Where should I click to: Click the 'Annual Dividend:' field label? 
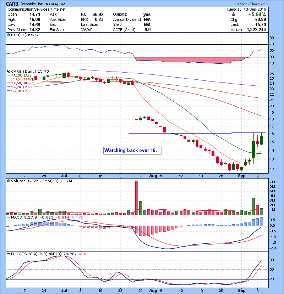[x=127, y=19]
